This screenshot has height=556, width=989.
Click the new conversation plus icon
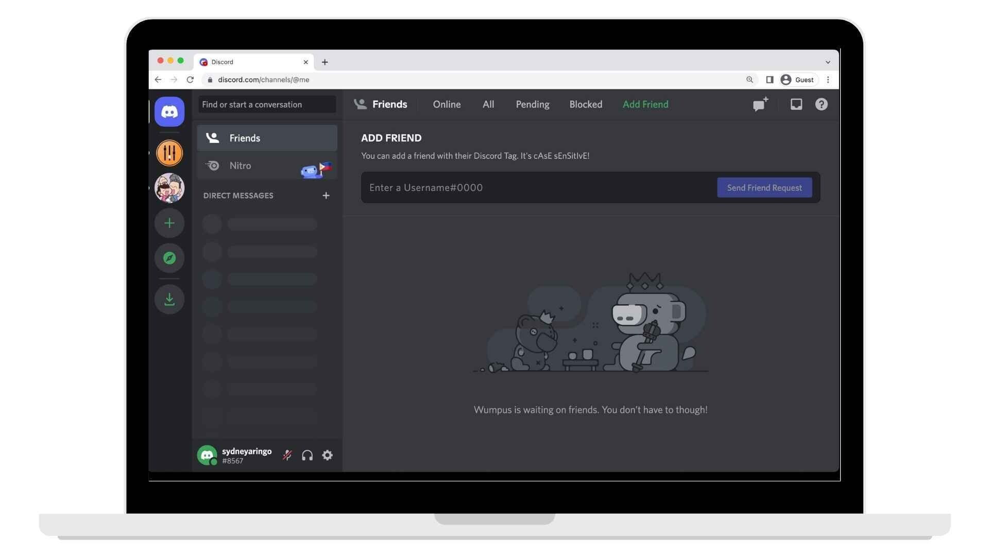pos(326,196)
